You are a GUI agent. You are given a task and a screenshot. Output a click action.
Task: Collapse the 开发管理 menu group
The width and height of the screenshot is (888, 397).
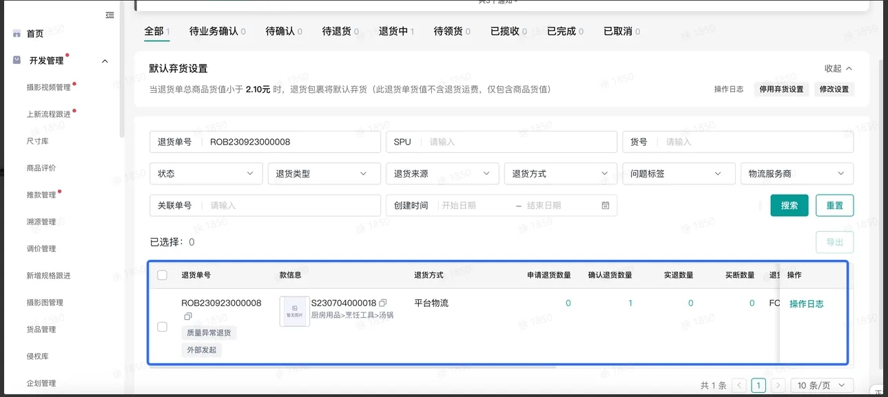click(x=105, y=61)
